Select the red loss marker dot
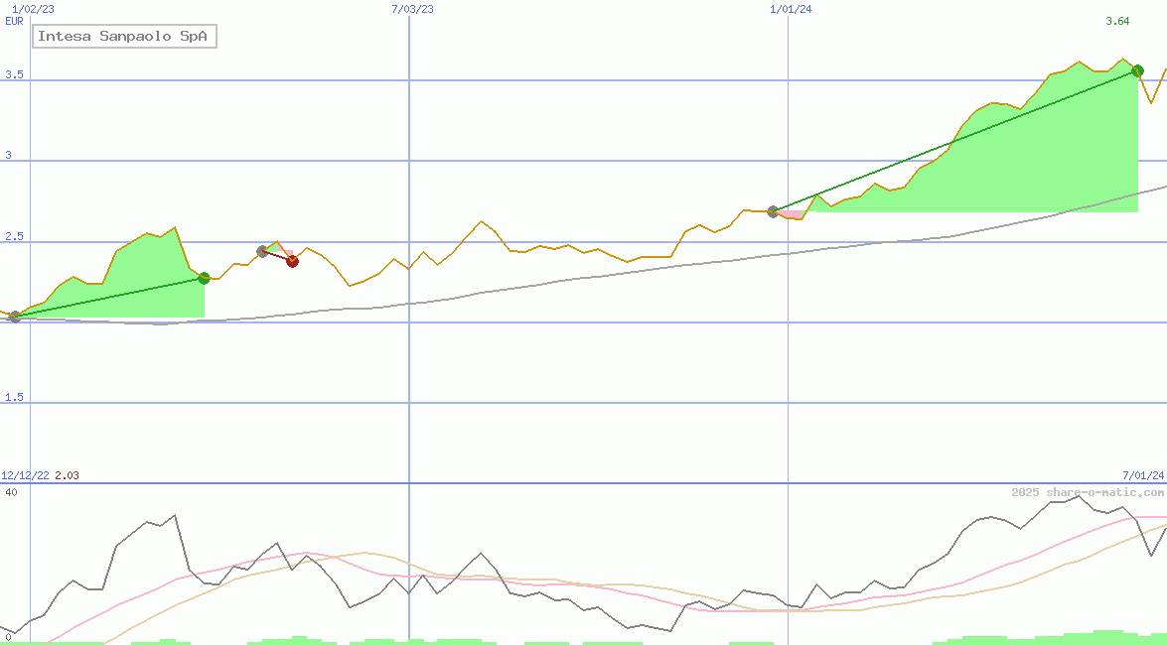The image size is (1167, 645). click(292, 261)
